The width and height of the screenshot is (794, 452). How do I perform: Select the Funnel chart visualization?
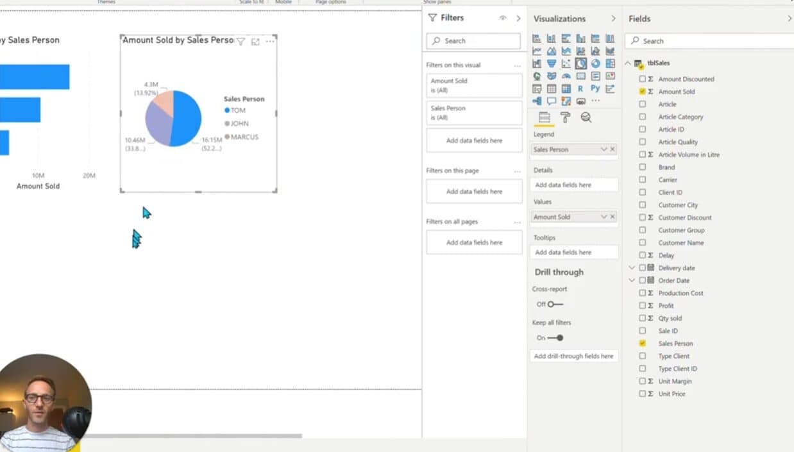pyautogui.click(x=551, y=63)
